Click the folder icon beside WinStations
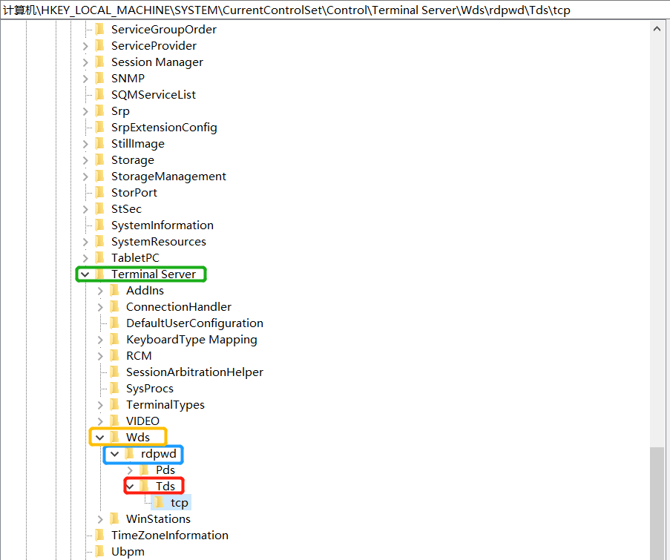Image resolution: width=670 pixels, height=560 pixels. [x=114, y=519]
